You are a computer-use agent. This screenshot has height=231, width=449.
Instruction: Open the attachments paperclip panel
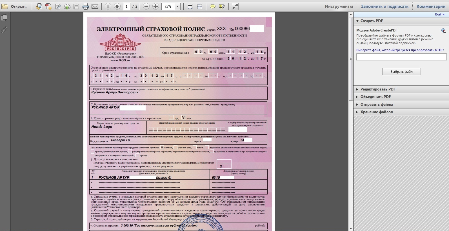(x=4, y=30)
